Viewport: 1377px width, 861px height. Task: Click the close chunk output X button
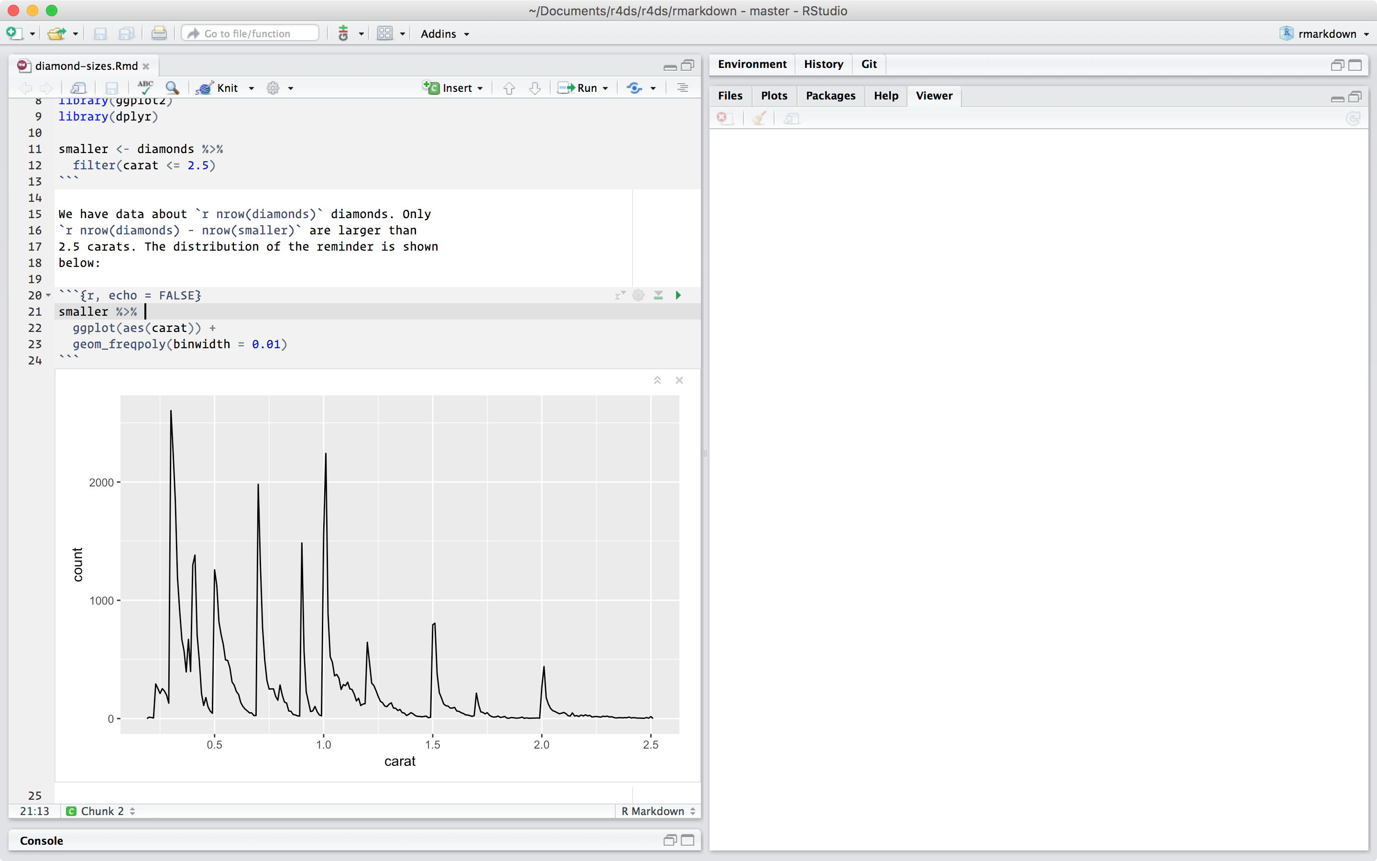[x=679, y=380]
